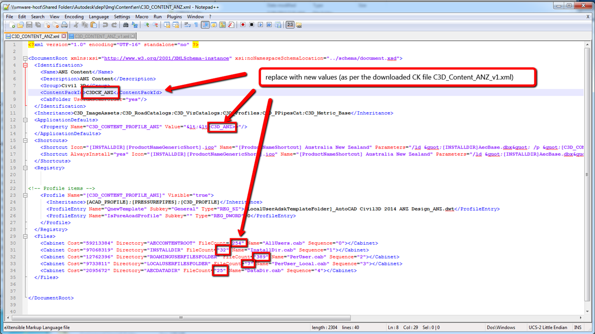Playback the recorded macro
Screen dimensions: 595x334
click(x=261, y=24)
